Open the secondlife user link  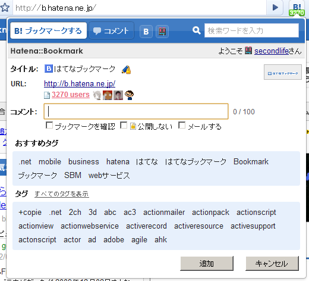tap(272, 51)
